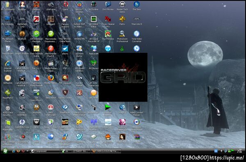Open the Nokia PC Suite icon
This screenshot has height=162, width=246.
pyautogui.click(x=51, y=124)
